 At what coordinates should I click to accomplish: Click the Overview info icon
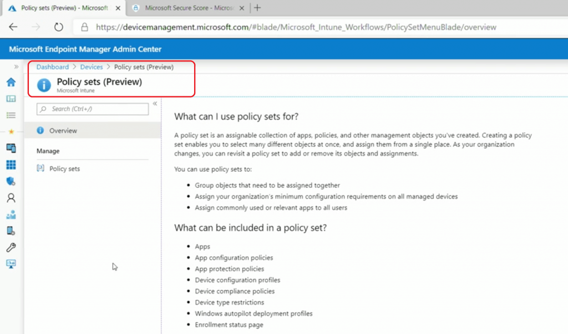(40, 130)
